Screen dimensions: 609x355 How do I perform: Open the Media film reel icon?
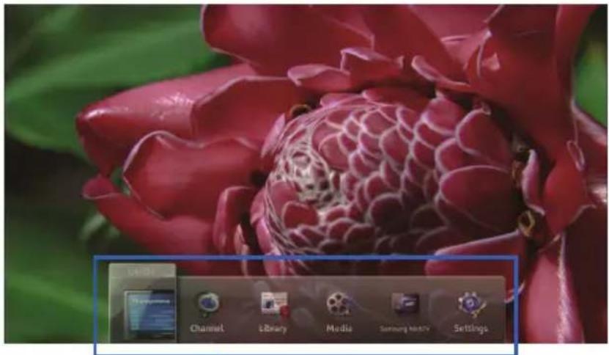(x=339, y=304)
